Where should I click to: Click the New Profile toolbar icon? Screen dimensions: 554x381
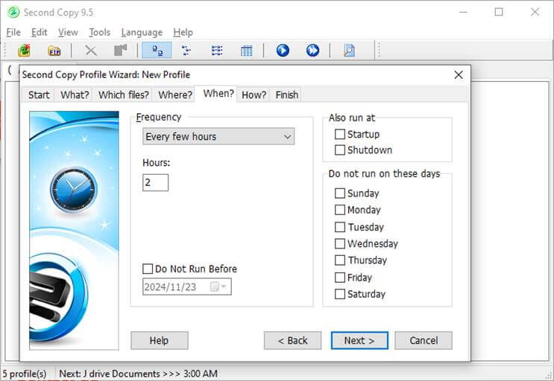click(x=24, y=51)
